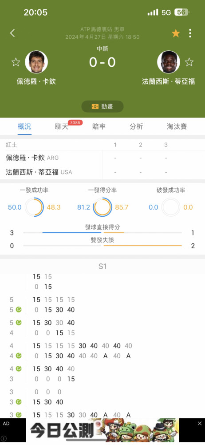Screen dimensions: 205x445
Task: Tap the S1 set header
Action: tap(102, 266)
